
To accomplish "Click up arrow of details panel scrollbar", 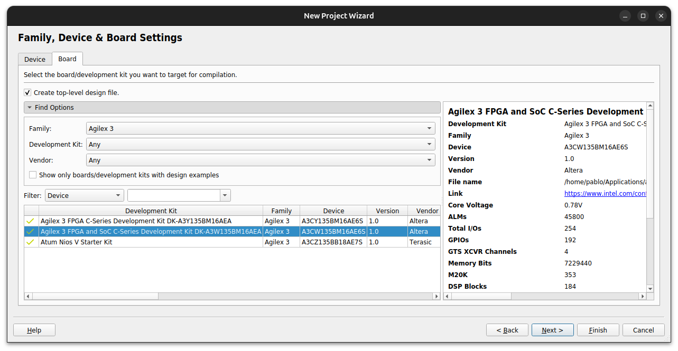I will [650, 106].
